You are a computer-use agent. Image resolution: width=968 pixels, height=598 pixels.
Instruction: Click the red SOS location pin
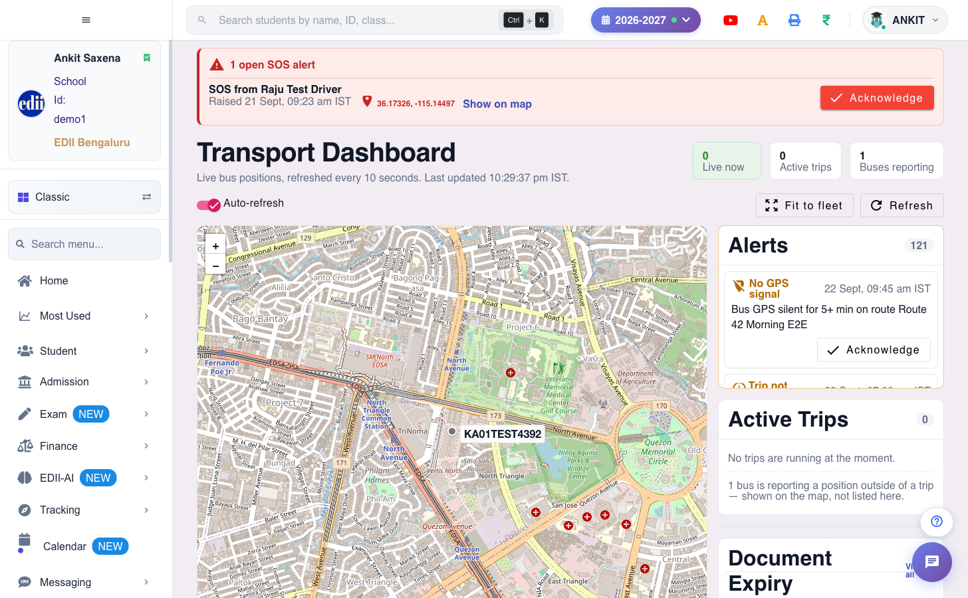point(367,101)
